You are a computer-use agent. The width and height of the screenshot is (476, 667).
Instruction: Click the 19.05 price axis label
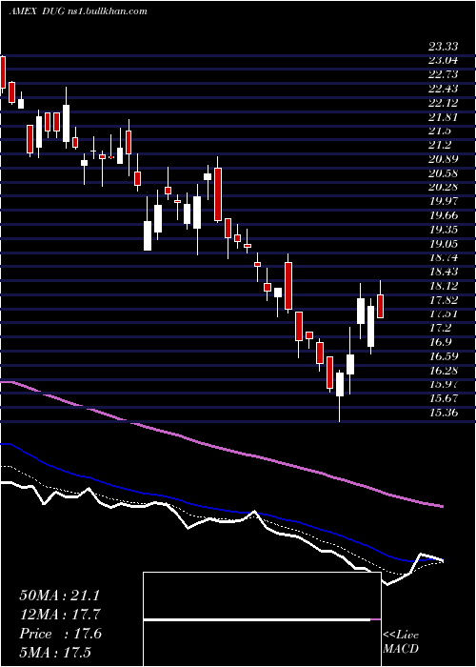click(444, 244)
